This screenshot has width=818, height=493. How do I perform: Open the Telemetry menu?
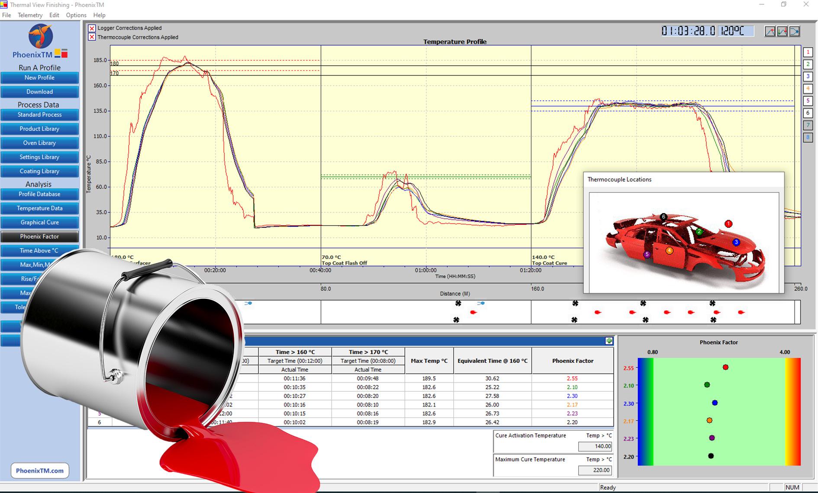[x=30, y=15]
